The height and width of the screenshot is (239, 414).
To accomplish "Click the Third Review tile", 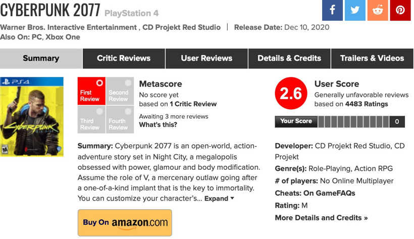I will click(x=91, y=120).
